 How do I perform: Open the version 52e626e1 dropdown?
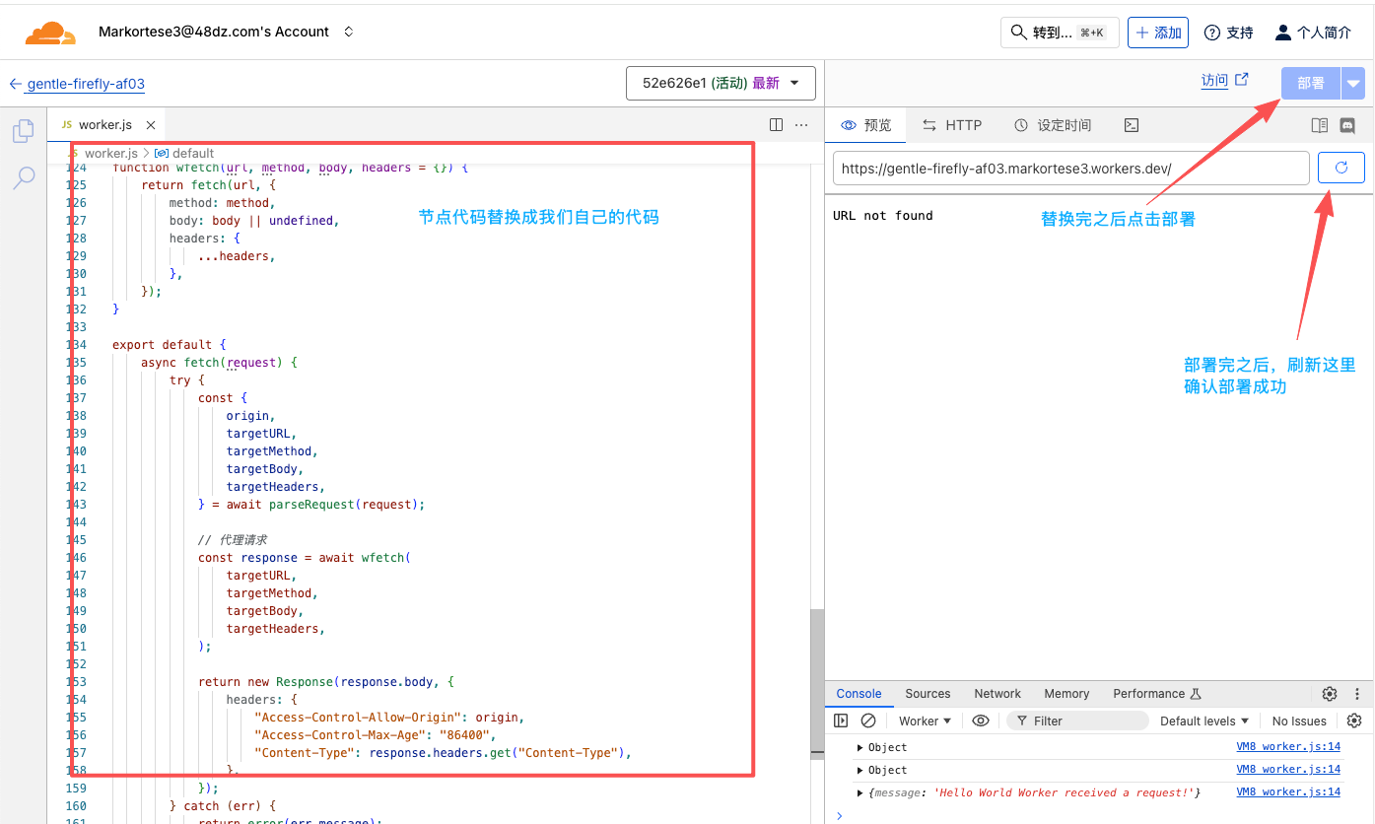(x=721, y=84)
